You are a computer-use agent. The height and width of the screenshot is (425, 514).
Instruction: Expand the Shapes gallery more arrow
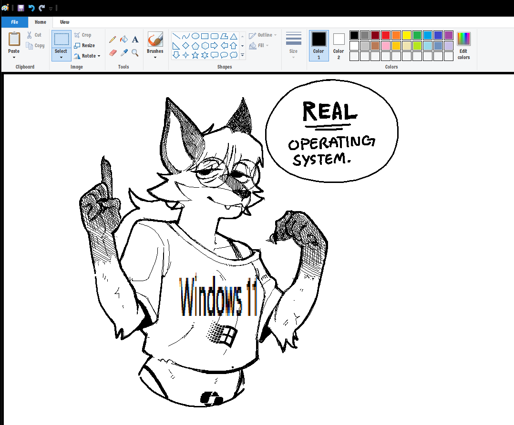243,55
